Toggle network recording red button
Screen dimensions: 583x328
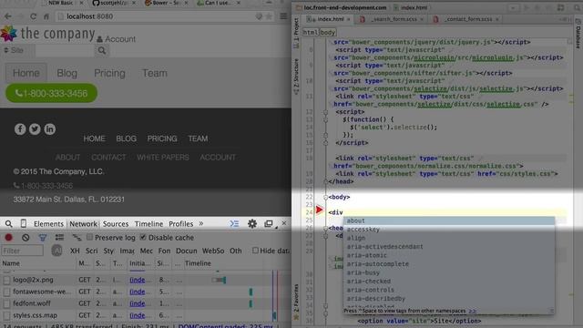[8, 237]
